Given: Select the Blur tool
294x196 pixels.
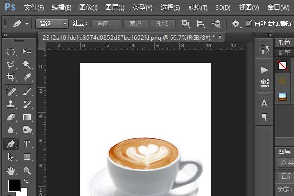Looking at the screenshot, I should [10, 130].
